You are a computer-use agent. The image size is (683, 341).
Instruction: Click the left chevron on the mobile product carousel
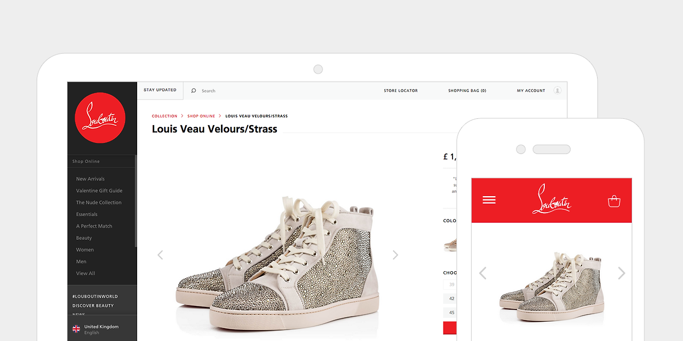coord(482,273)
